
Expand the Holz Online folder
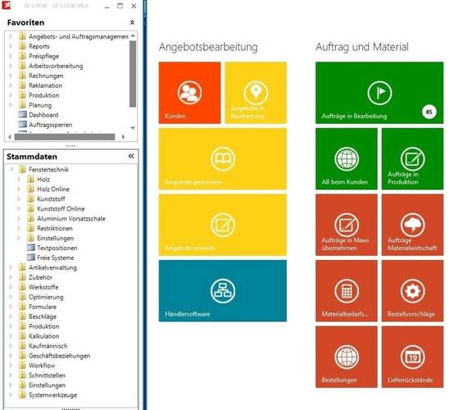point(19,189)
